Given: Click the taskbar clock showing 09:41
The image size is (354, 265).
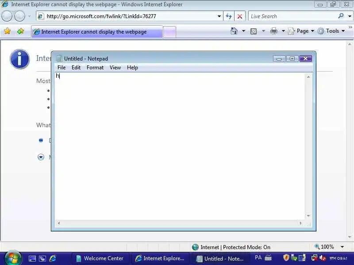Looking at the screenshot, I should pyautogui.click(x=339, y=258).
